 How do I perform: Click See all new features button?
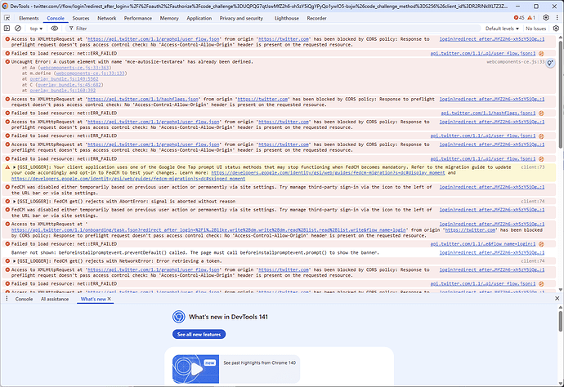click(199, 335)
